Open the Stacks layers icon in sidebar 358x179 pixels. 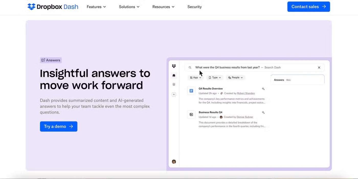coord(174,84)
